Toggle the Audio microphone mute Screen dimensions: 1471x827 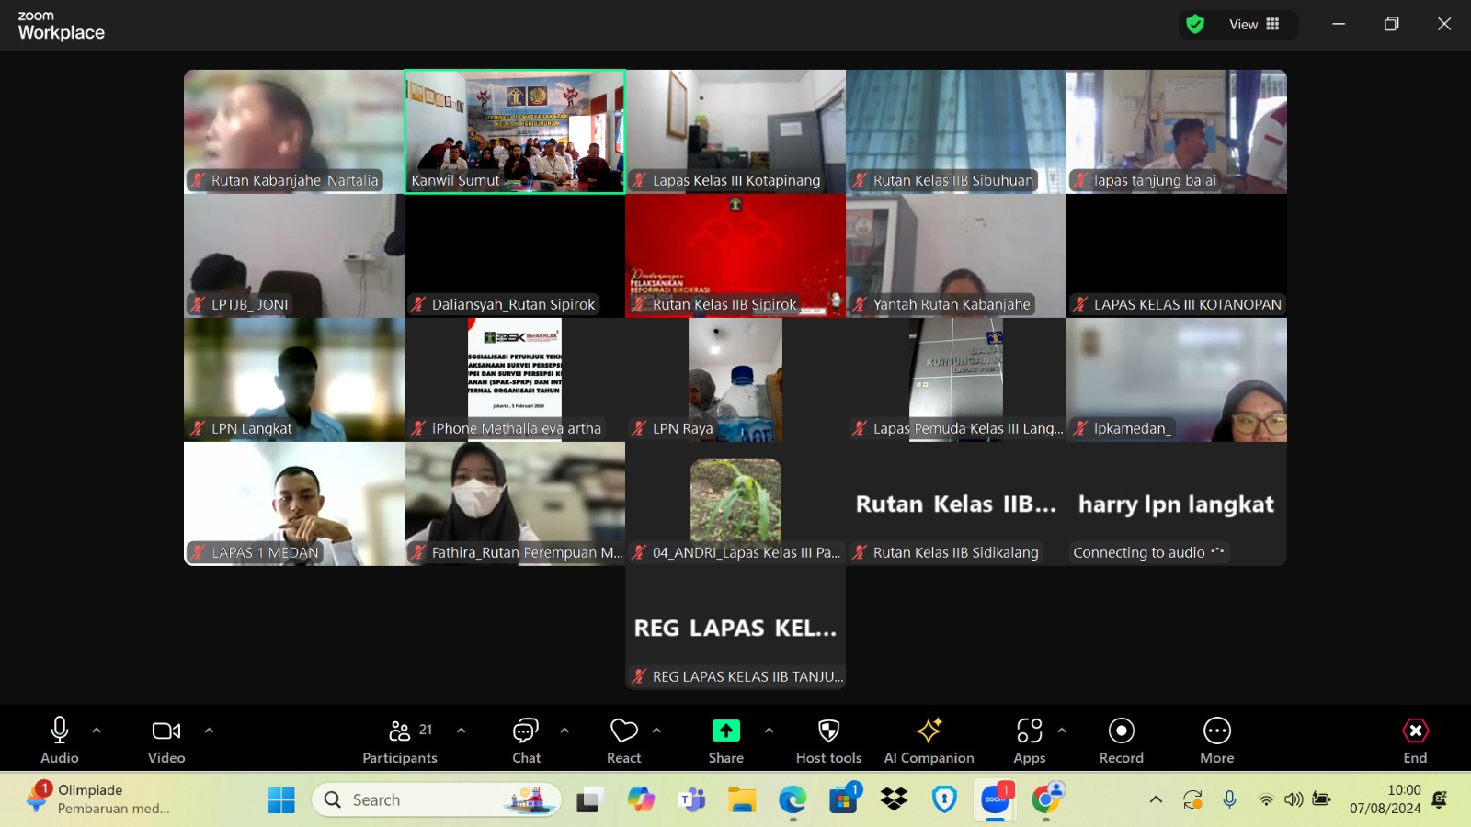pyautogui.click(x=60, y=731)
